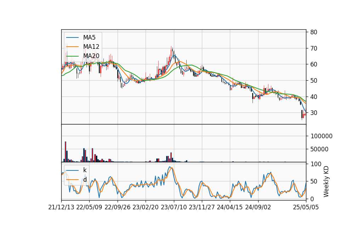Click the k legend label in KD panel
Image resolution: width=340 pixels, height=244 pixels.
85,170
